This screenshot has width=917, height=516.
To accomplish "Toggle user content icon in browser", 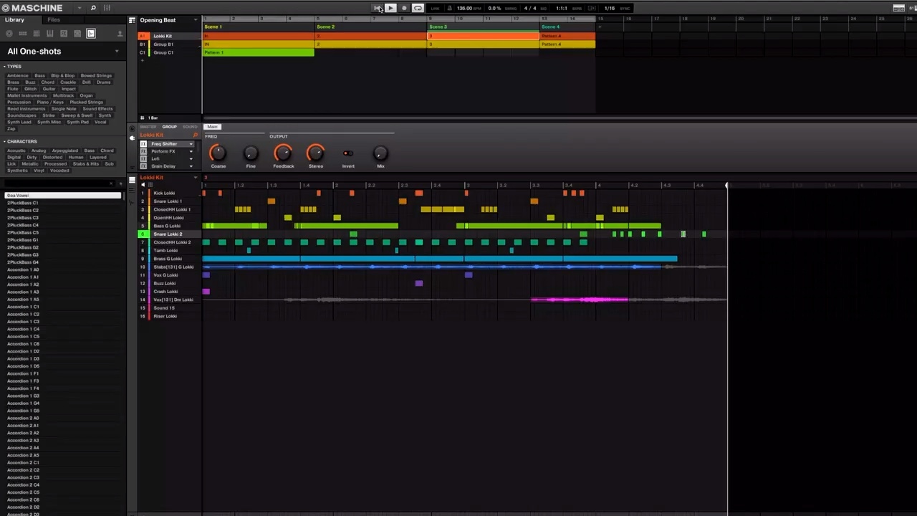I will point(119,34).
